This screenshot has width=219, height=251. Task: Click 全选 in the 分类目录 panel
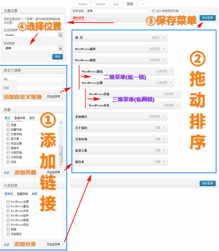pyautogui.click(x=7, y=244)
